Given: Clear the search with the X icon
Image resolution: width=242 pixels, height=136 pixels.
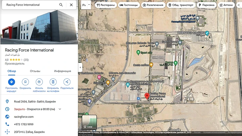Looking at the screenshot, I should point(71,5).
